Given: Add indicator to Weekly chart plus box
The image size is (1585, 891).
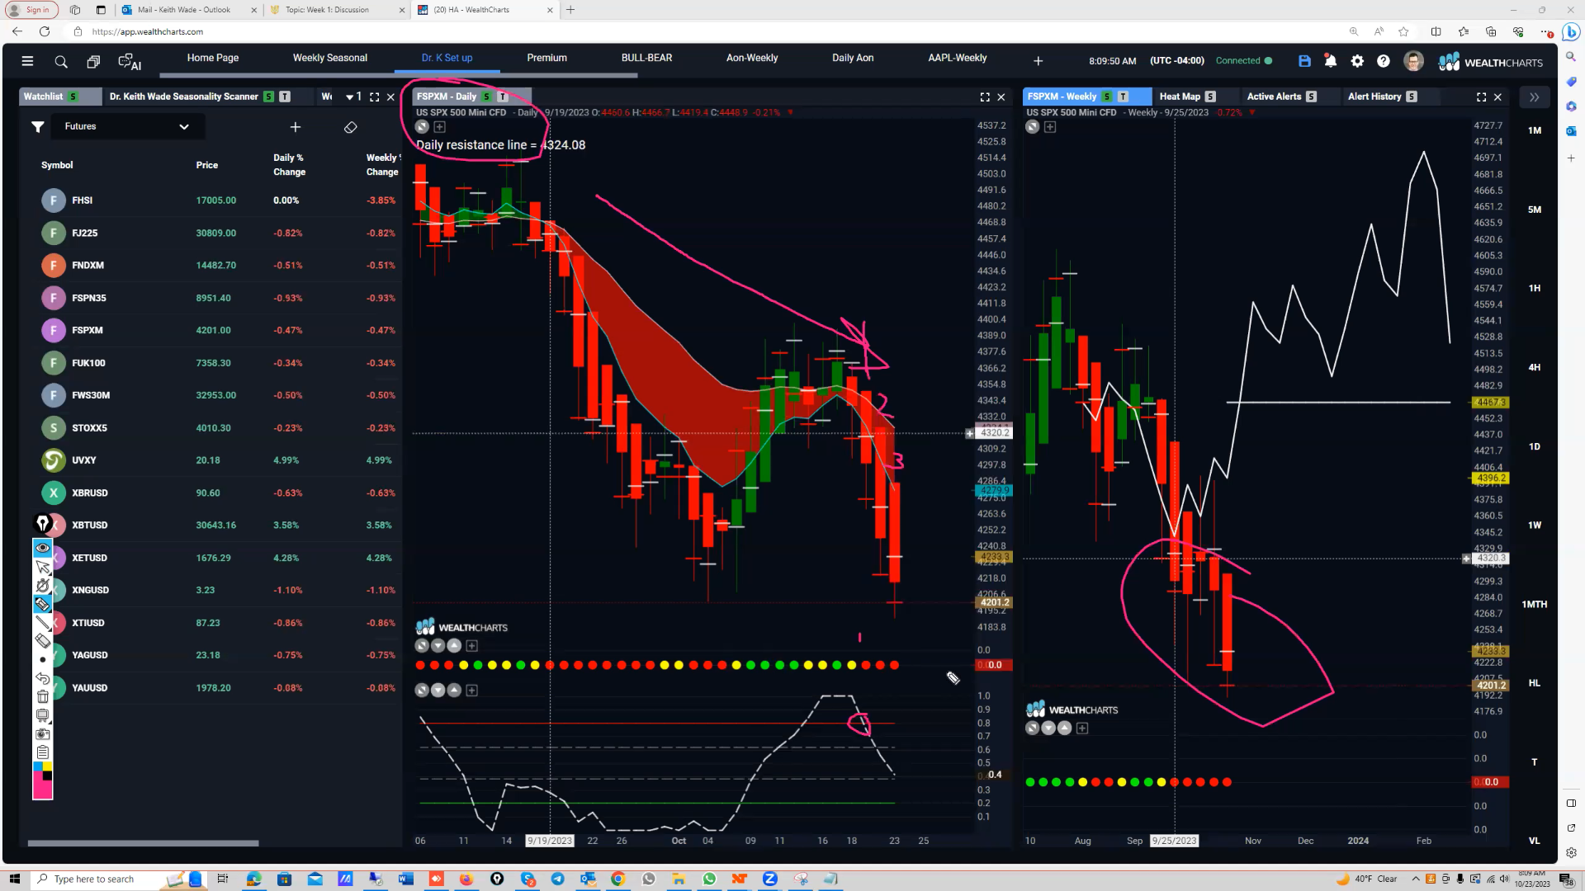Looking at the screenshot, I should [x=1050, y=127].
